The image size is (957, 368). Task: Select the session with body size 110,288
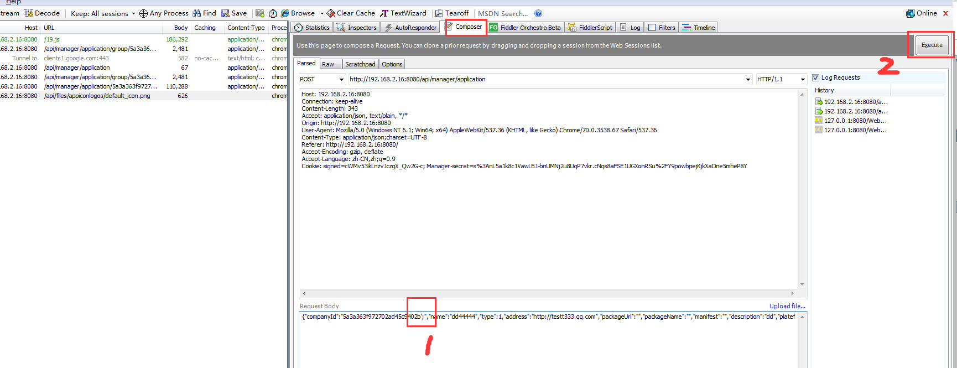[x=144, y=86]
